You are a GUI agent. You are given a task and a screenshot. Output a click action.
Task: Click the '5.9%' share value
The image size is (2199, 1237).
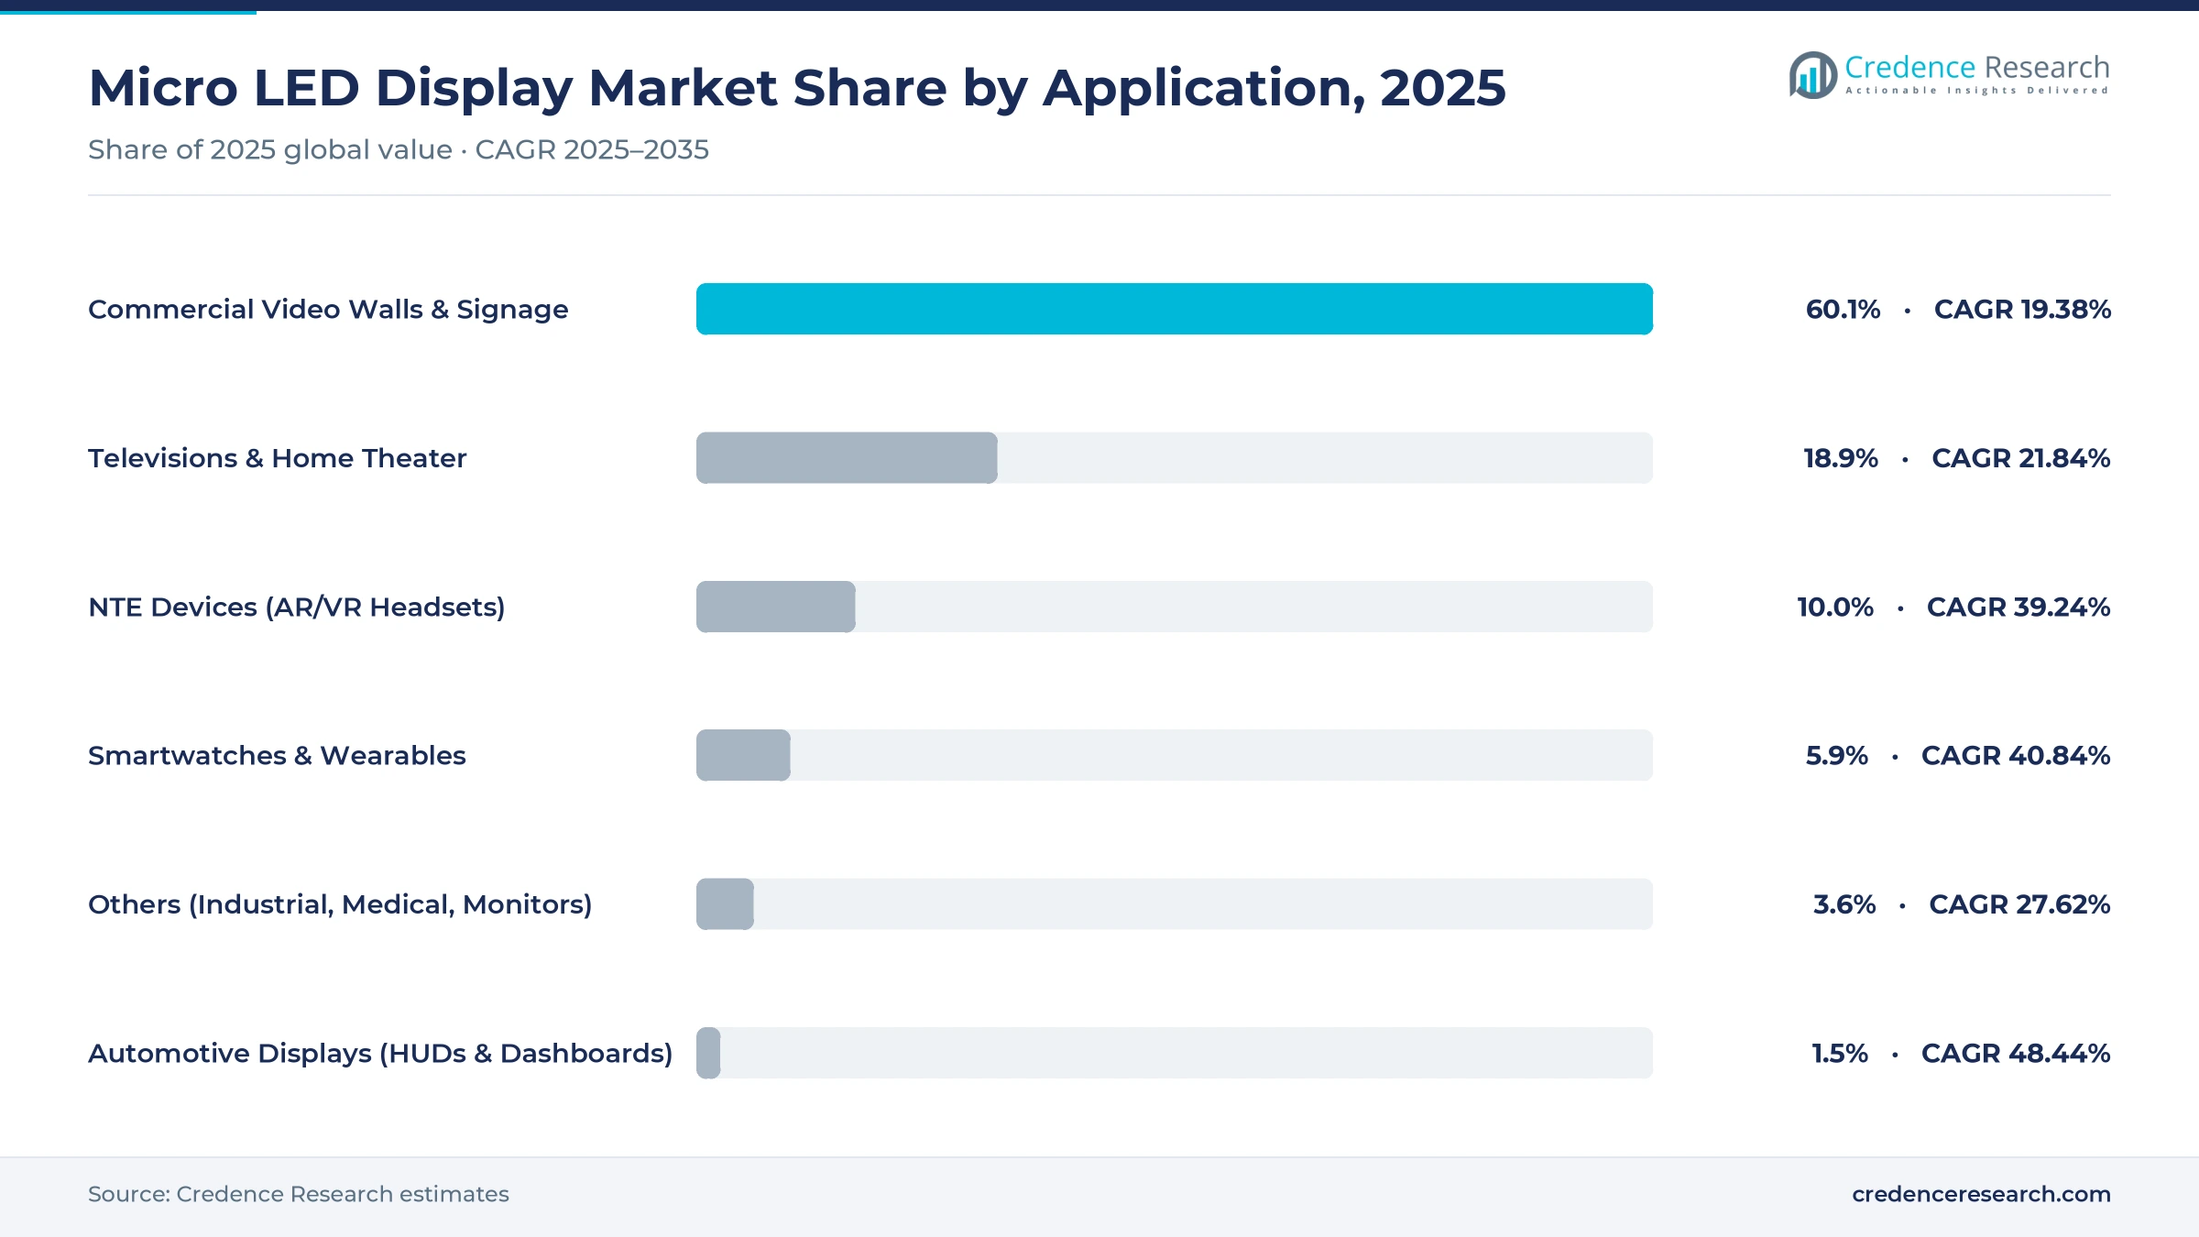1836,756
